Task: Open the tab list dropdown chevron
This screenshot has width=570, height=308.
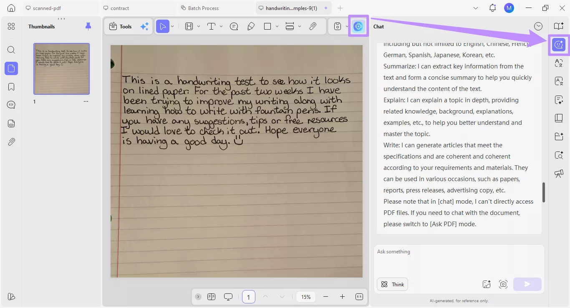Action: (x=476, y=8)
